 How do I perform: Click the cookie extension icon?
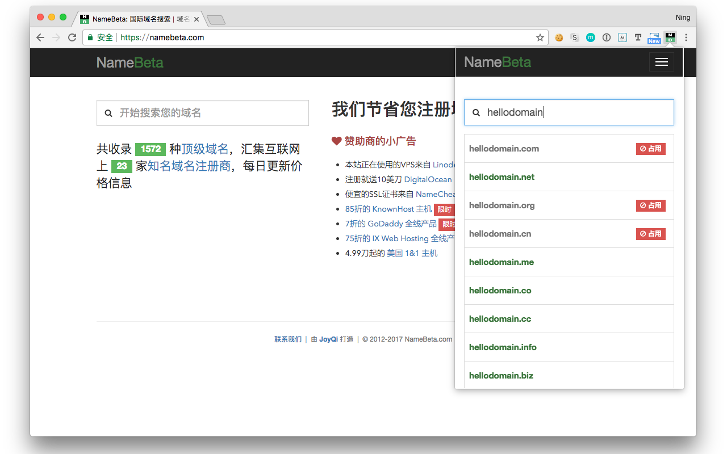coord(559,37)
